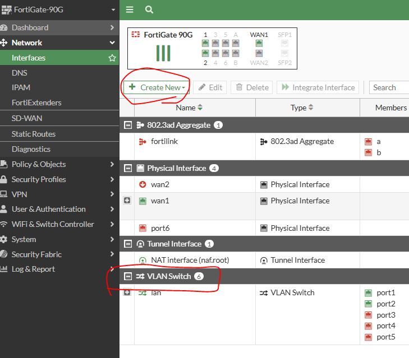Click the search magnifier icon in header
Screen dimensions: 409x358
pyautogui.click(x=149, y=10)
